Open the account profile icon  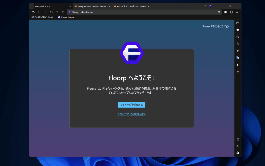pyautogui.click(x=226, y=12)
